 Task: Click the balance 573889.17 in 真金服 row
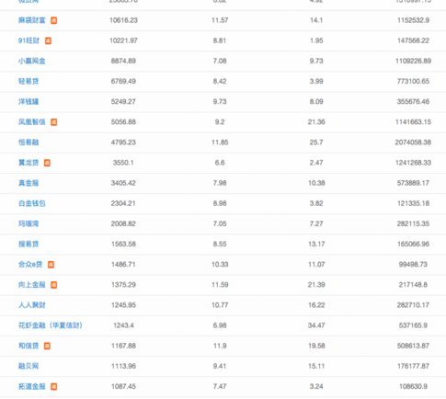(x=413, y=183)
